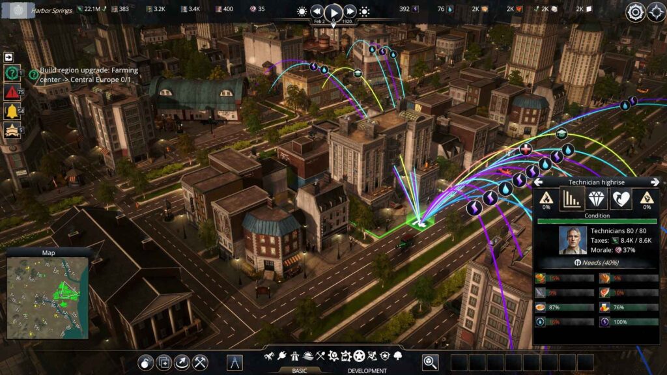Open the roads build category

point(295,356)
